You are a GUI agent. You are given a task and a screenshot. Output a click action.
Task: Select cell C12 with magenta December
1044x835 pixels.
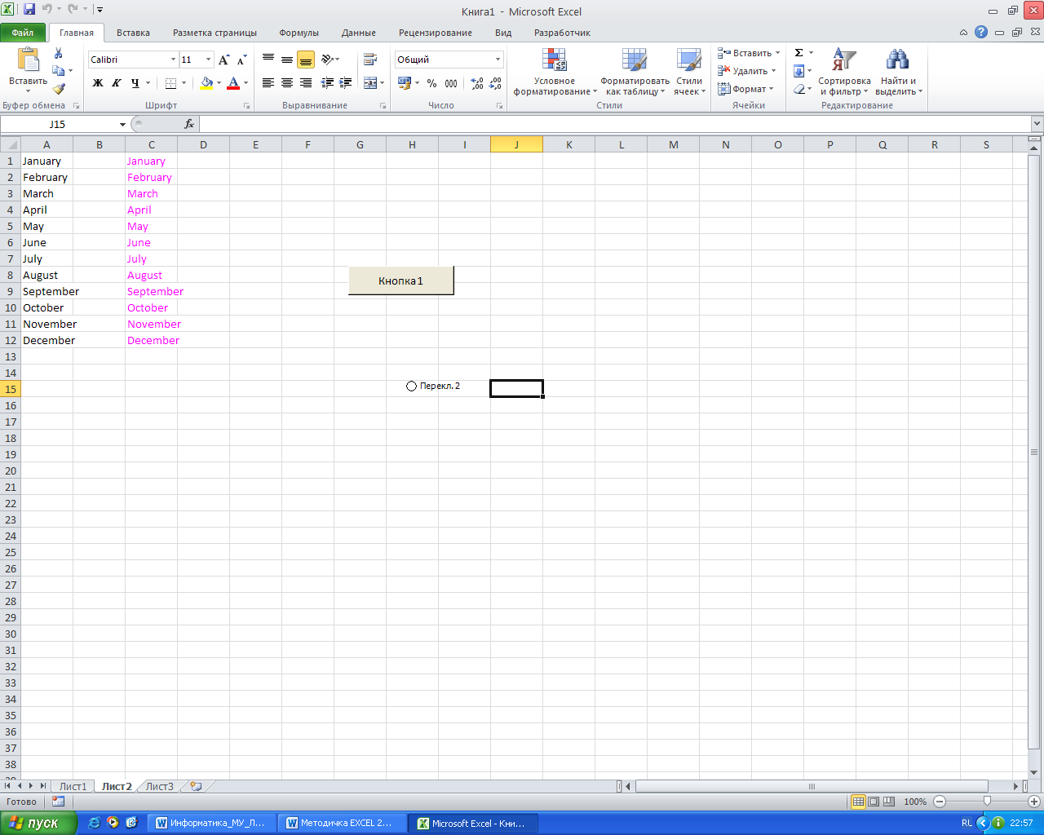pos(151,340)
